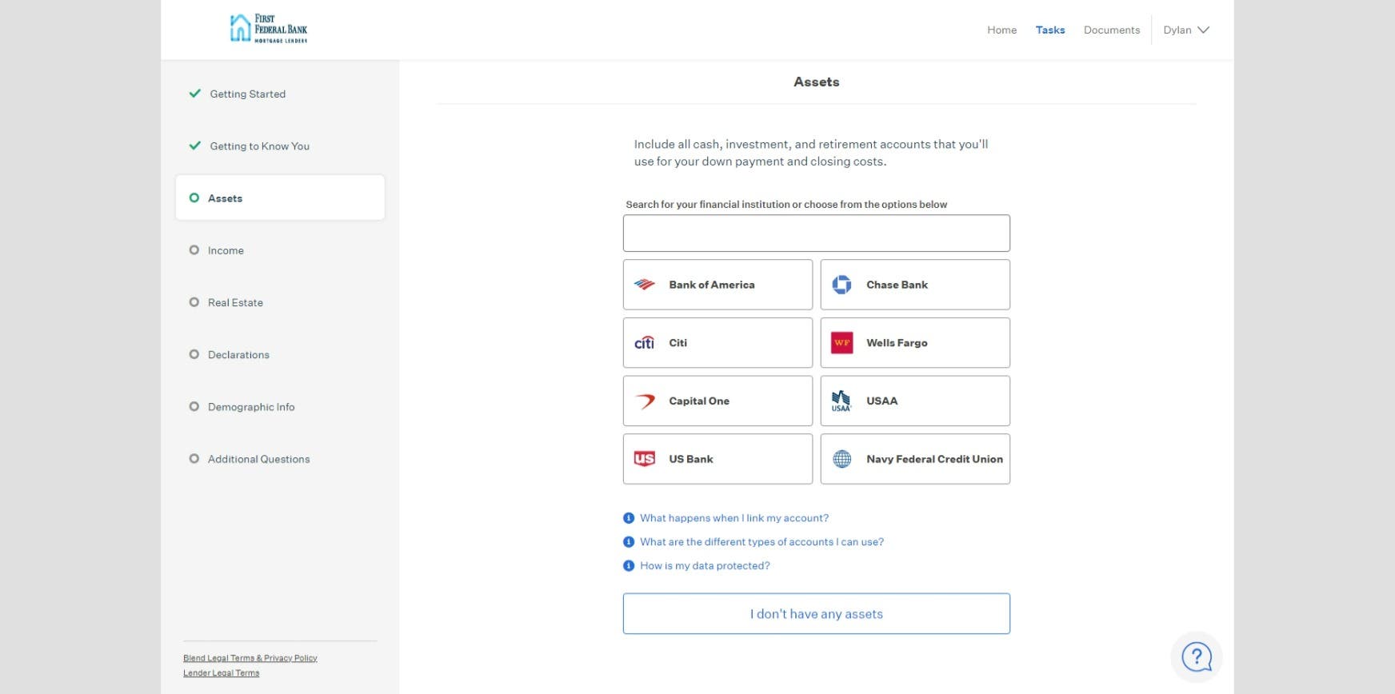Image resolution: width=1395 pixels, height=694 pixels.
Task: Select Income step in sidebar
Action: click(226, 251)
